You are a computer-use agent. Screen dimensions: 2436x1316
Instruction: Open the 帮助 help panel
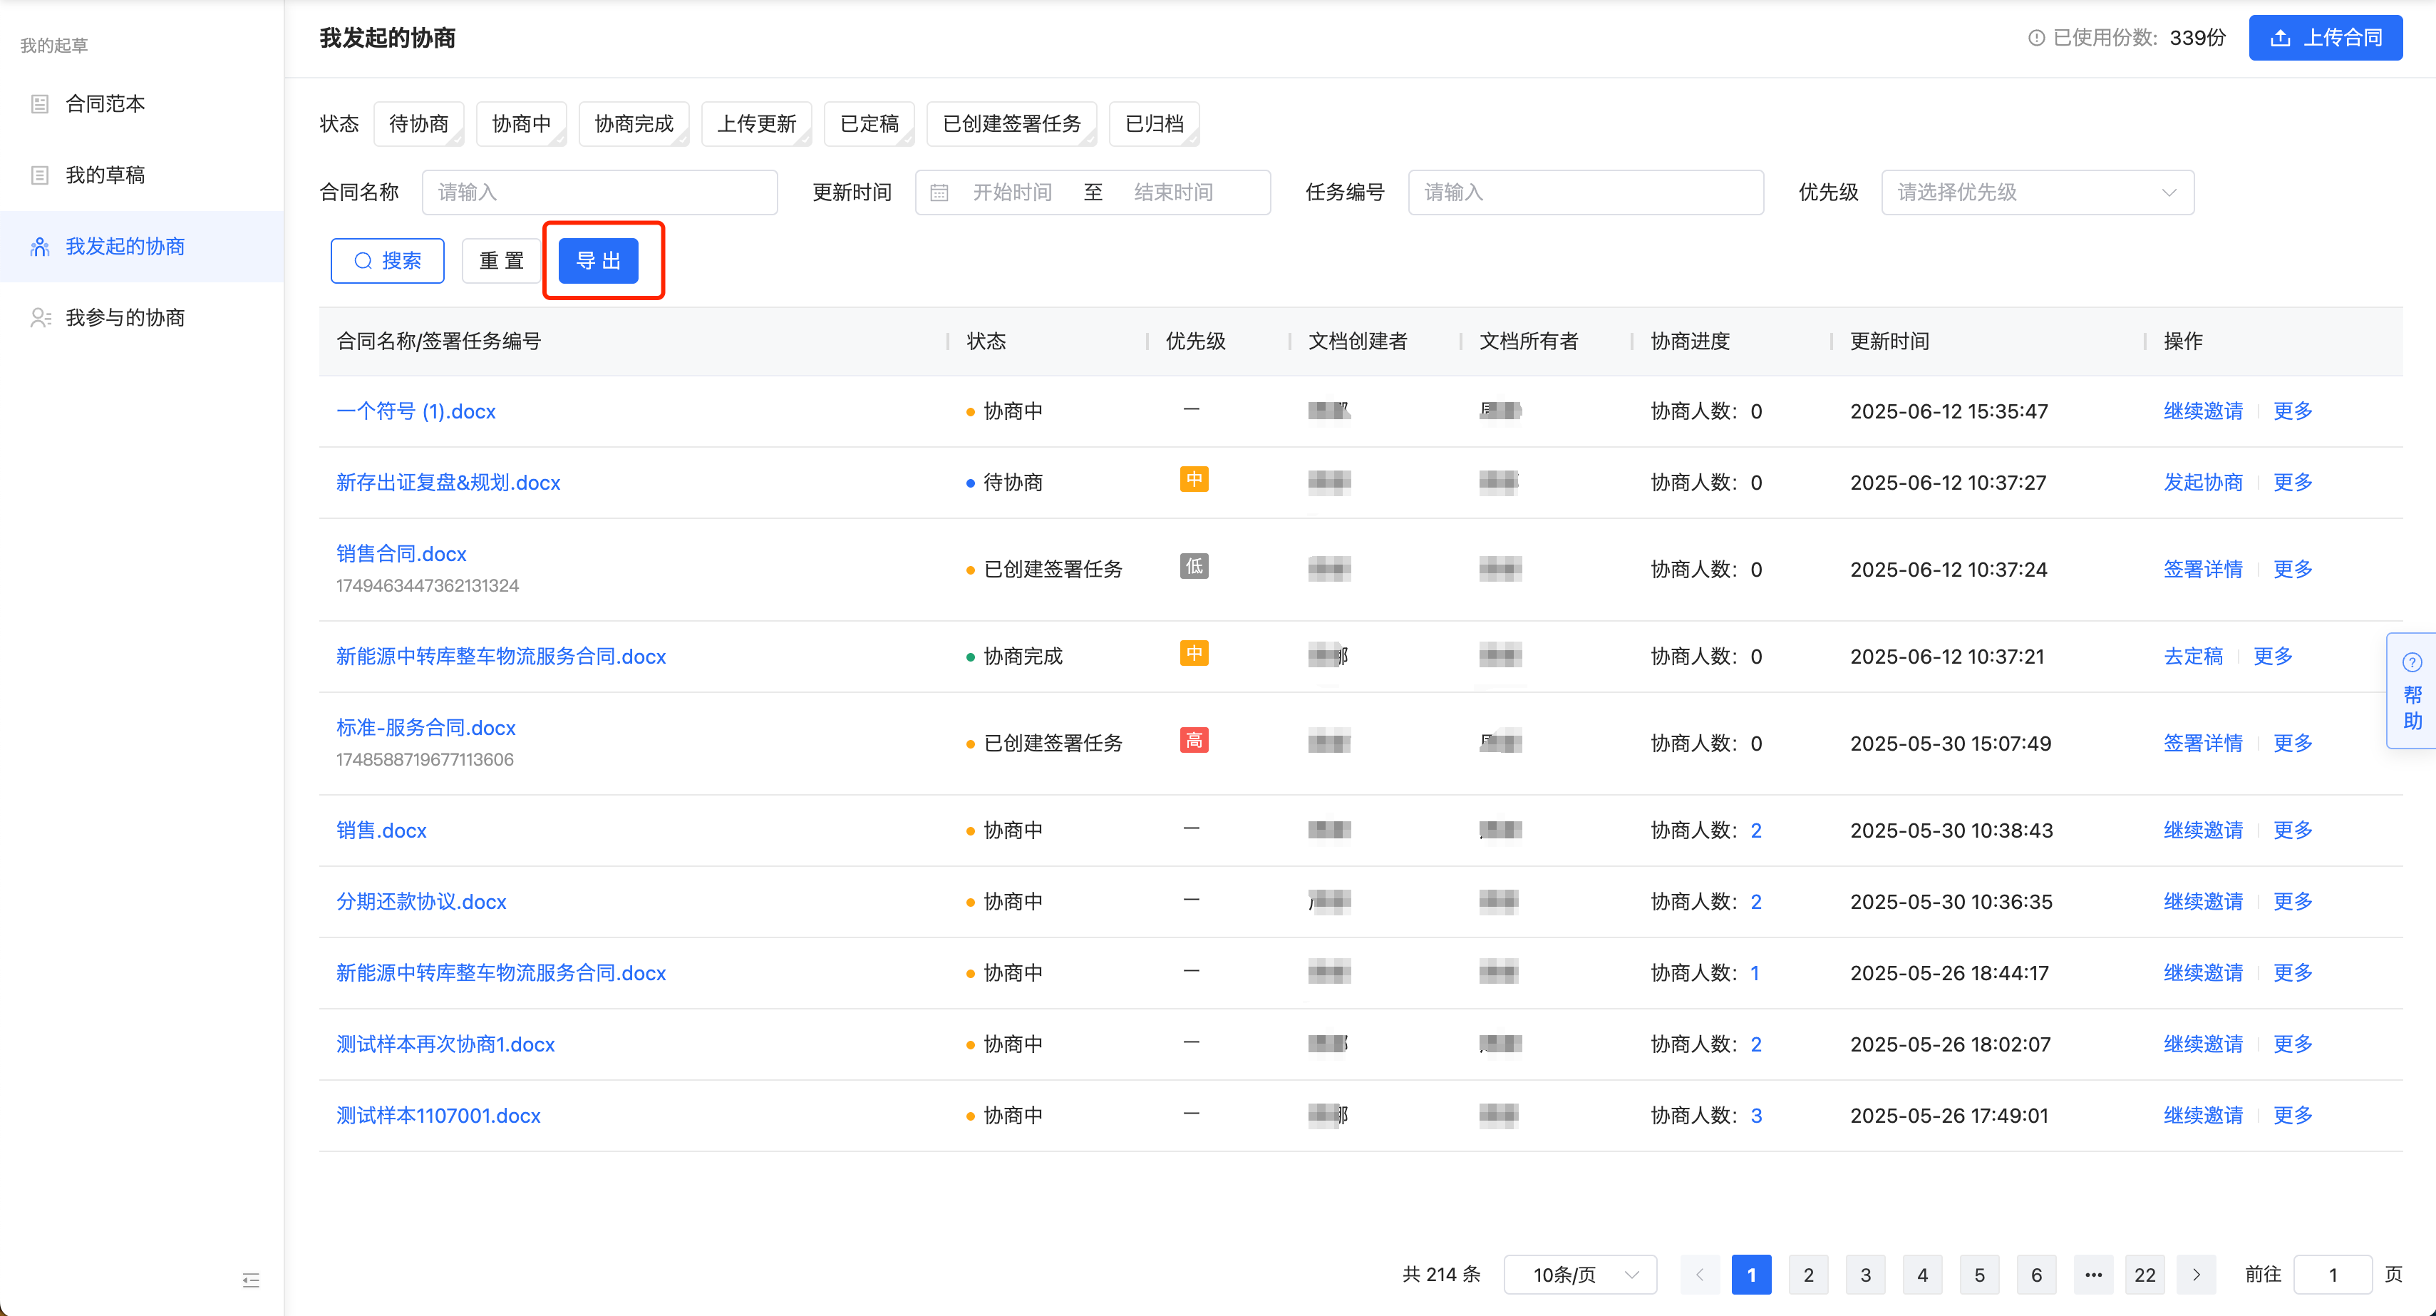(x=2412, y=691)
